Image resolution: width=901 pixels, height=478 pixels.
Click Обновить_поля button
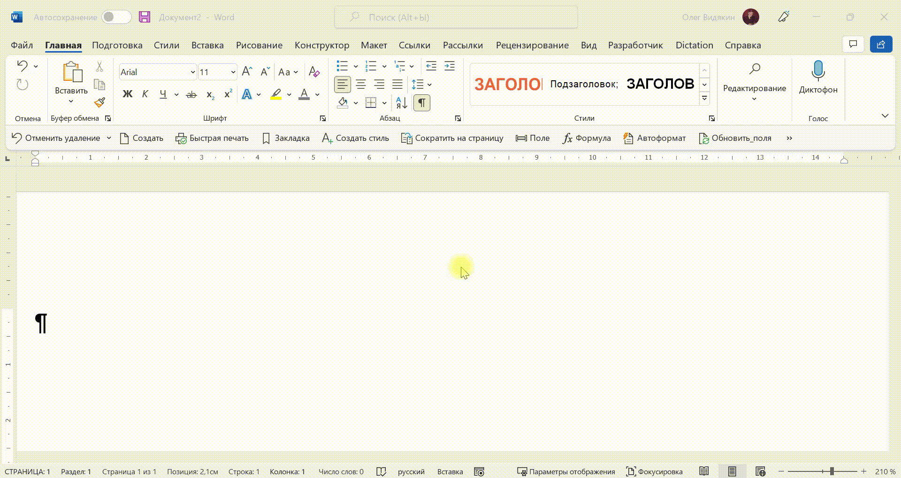[735, 138]
